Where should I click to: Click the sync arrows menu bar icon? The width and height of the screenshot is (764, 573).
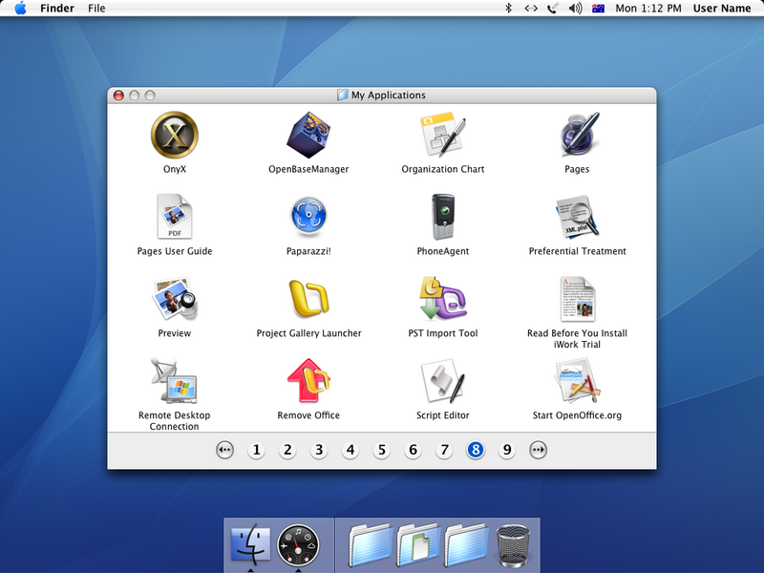tap(531, 9)
